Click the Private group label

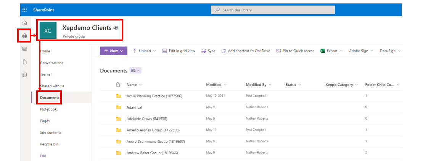coord(74,36)
